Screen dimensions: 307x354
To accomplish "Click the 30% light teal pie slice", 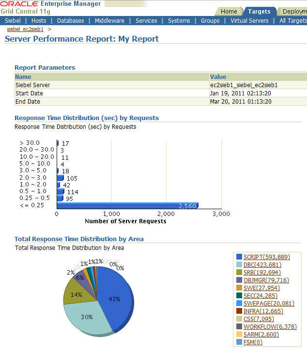I will [x=87, y=317].
